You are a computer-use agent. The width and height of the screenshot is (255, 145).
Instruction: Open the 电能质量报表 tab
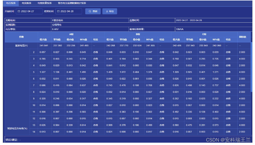coord(44,3)
